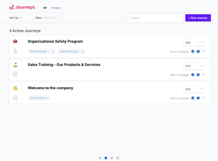Click the Journeys logo icon
Image resolution: width=218 pixels, height=161 pixels.
click(x=12, y=7)
